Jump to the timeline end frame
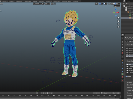 coord(52,93)
